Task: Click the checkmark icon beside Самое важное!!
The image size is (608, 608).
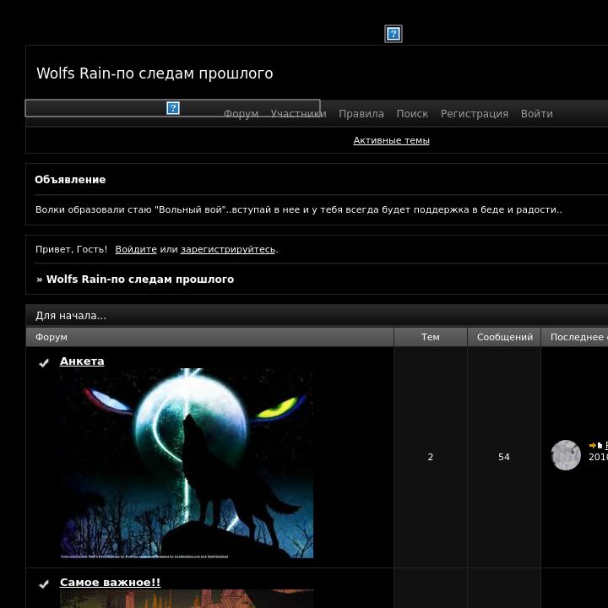Action: [44, 584]
